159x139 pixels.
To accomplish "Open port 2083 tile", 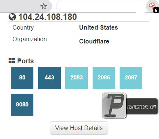I will 76,78.
